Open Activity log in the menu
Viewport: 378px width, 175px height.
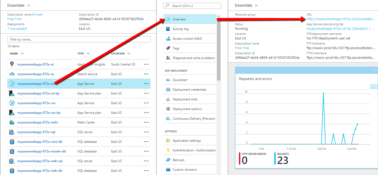pos(190,29)
